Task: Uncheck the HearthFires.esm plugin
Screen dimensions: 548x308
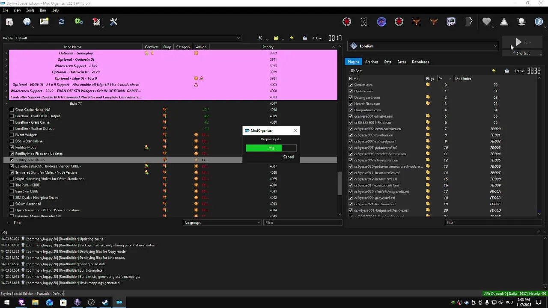Action: click(351, 104)
